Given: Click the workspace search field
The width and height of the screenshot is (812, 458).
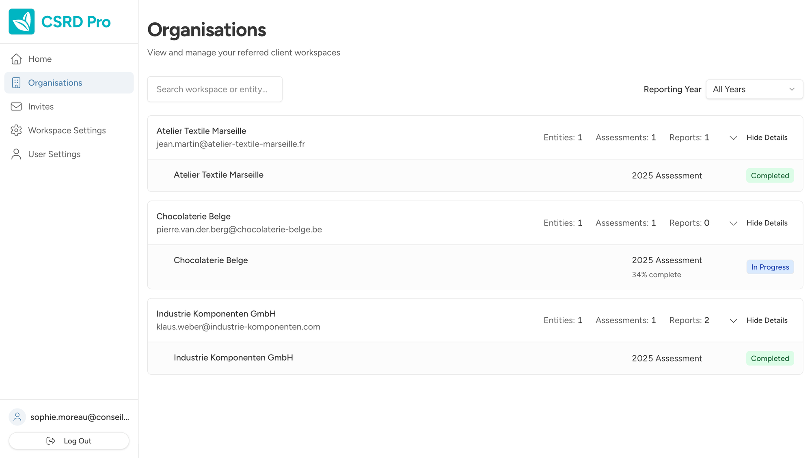Looking at the screenshot, I should (x=214, y=89).
